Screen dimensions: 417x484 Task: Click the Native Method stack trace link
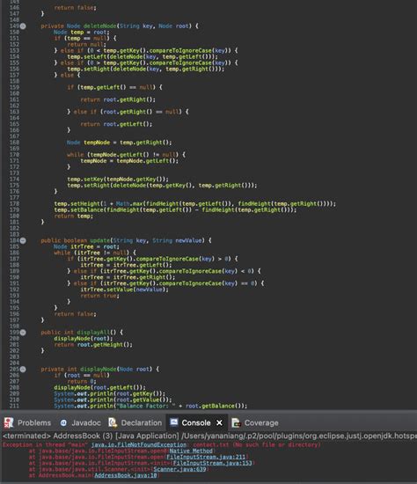[191, 451]
